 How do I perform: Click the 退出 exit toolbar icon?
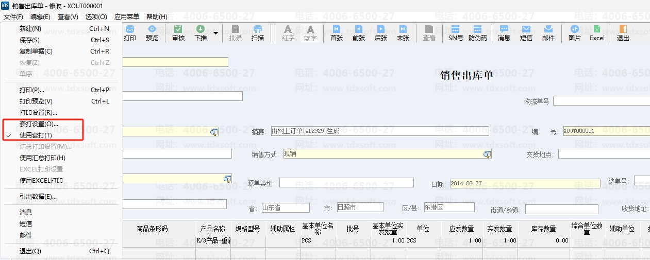623,33
